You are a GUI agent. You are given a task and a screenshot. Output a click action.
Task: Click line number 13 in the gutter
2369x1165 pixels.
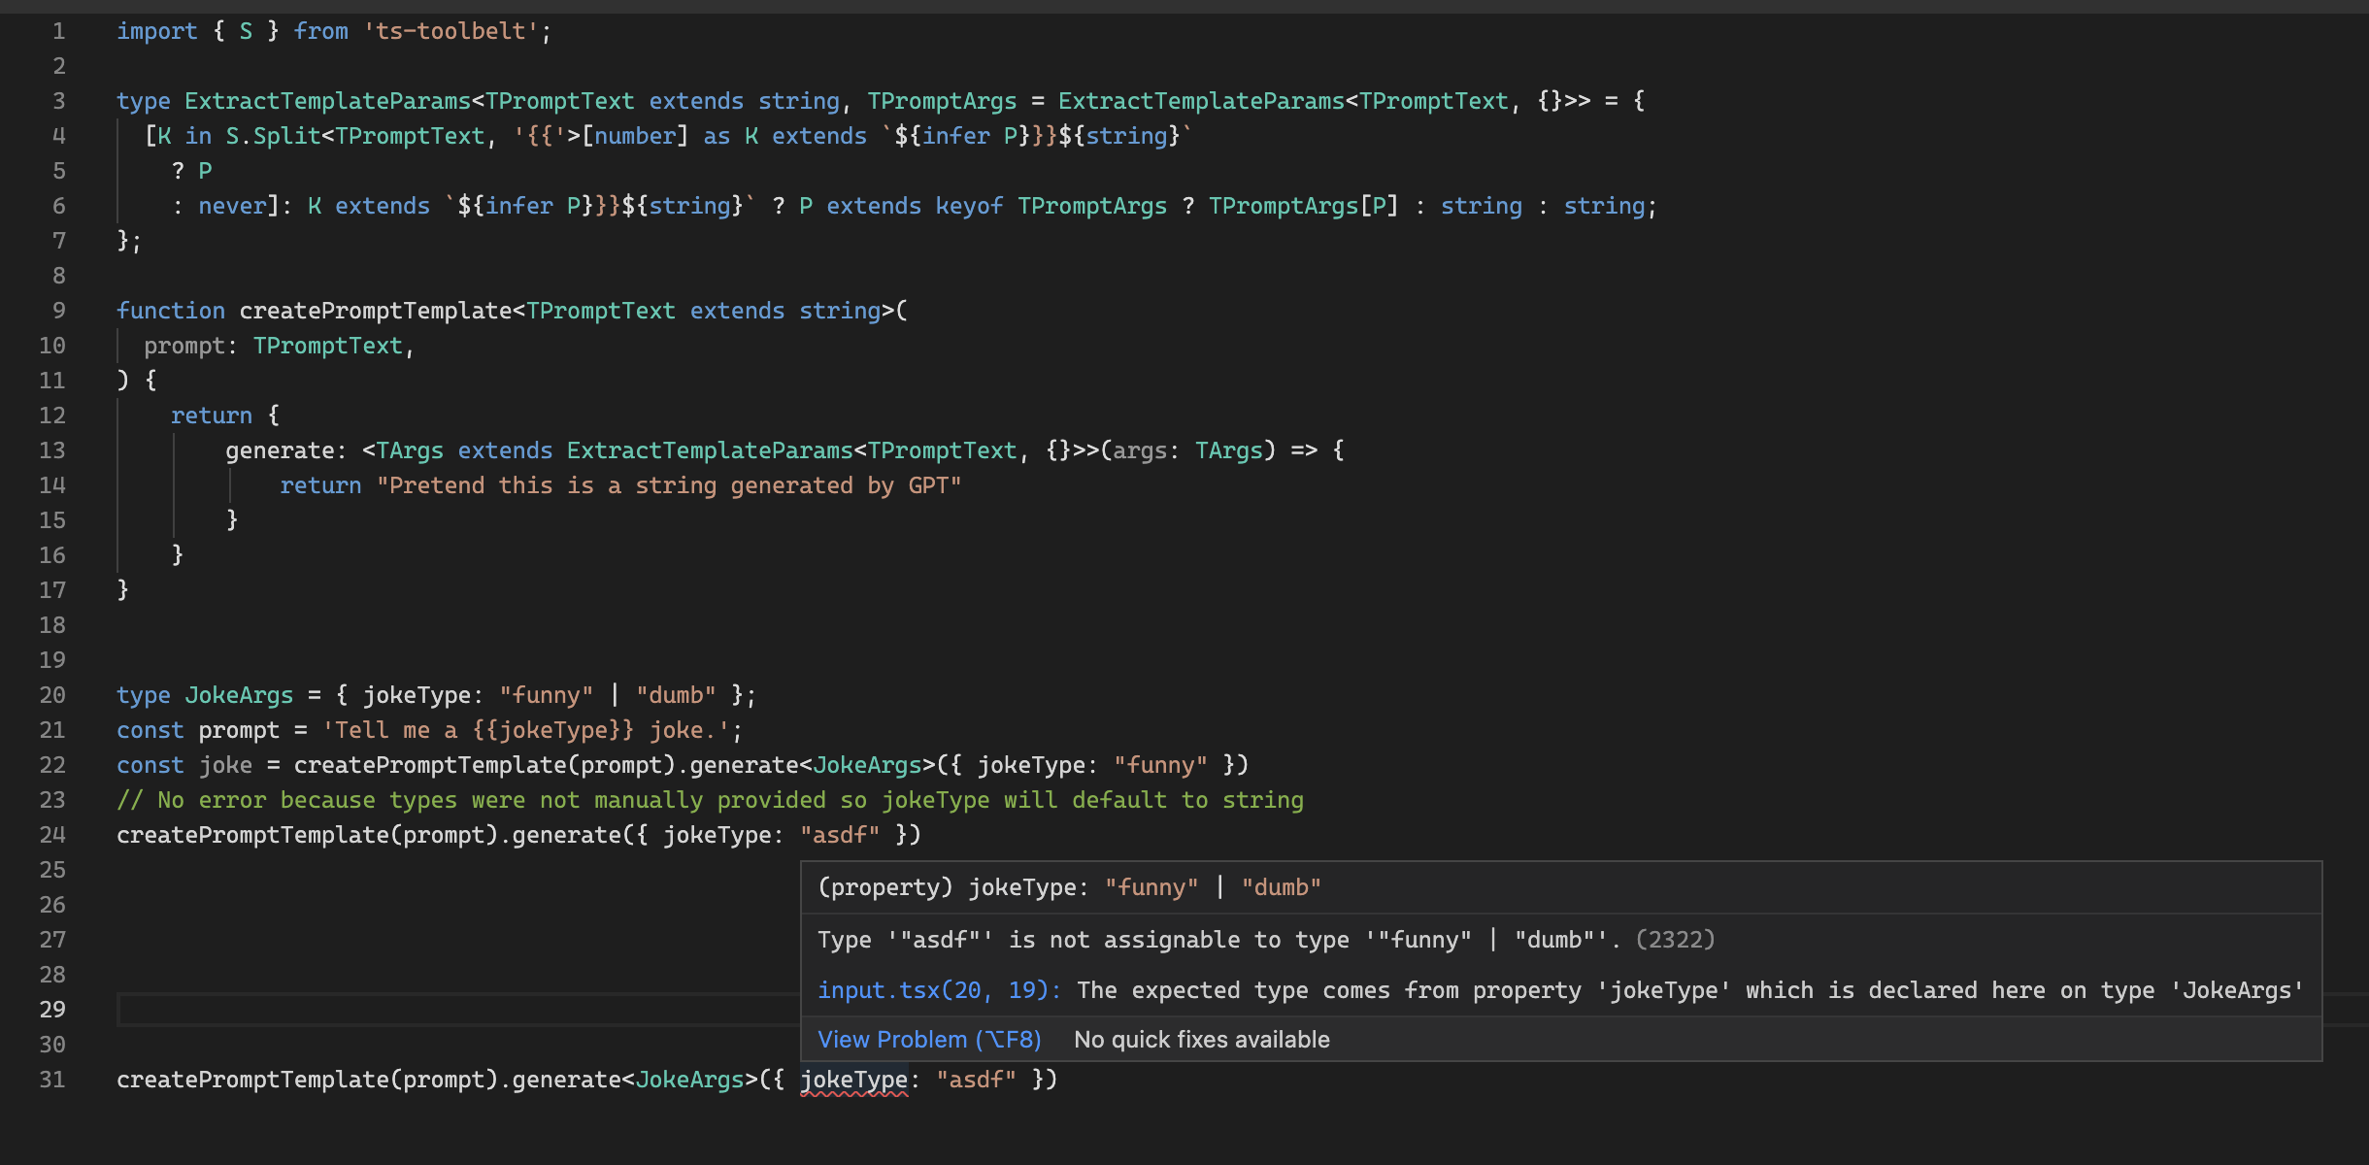pyautogui.click(x=52, y=450)
